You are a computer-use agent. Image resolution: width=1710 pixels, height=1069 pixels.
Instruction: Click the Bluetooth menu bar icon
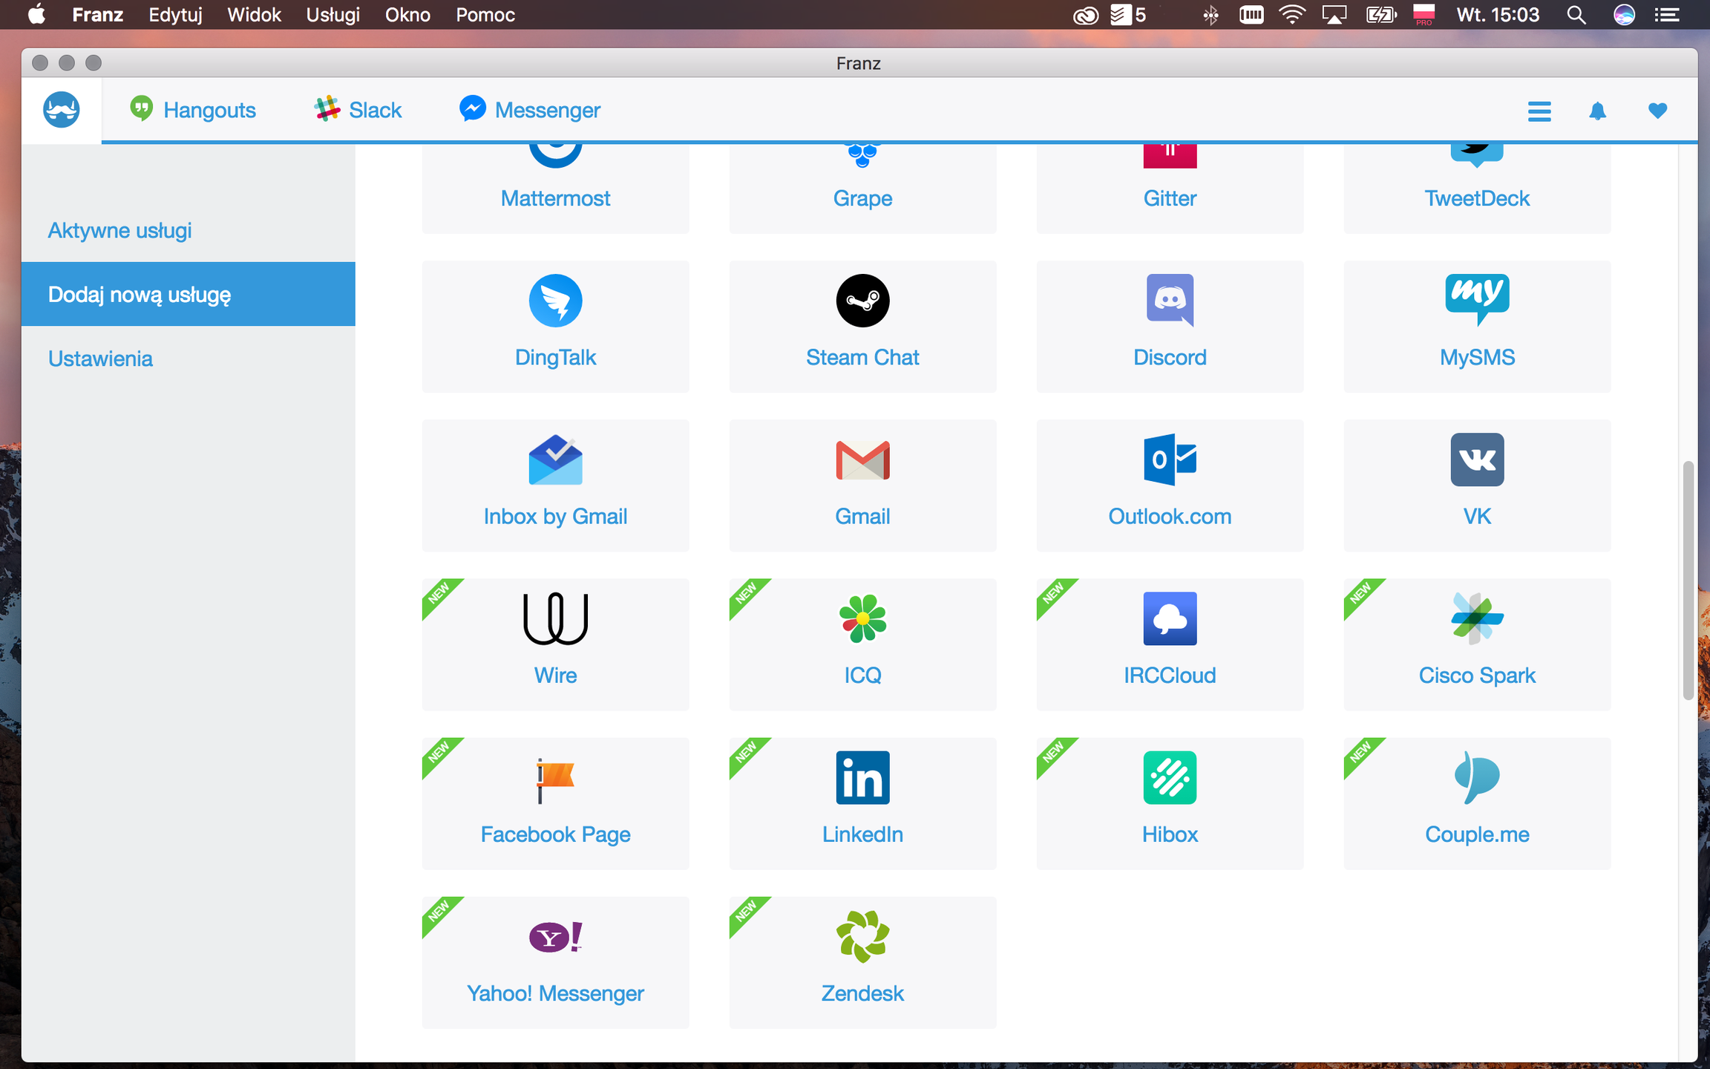[x=1211, y=15]
